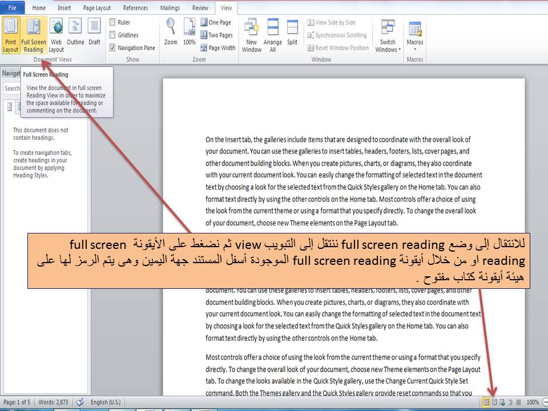Open the Mailings tab
The width and height of the screenshot is (548, 411).
pos(170,7)
